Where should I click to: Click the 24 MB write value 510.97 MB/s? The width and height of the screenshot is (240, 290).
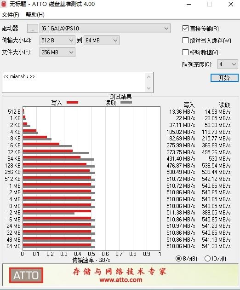point(181,226)
